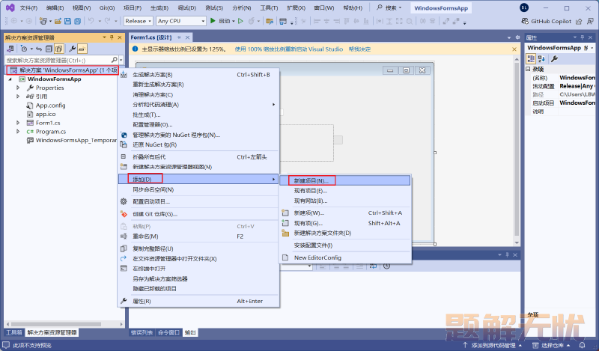
Task: Choose 新建解决方案文件夹(D) in submenu
Action: (345, 233)
